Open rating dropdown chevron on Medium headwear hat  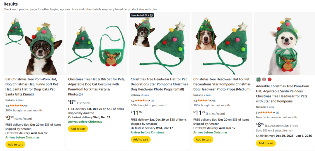(x=211, y=101)
